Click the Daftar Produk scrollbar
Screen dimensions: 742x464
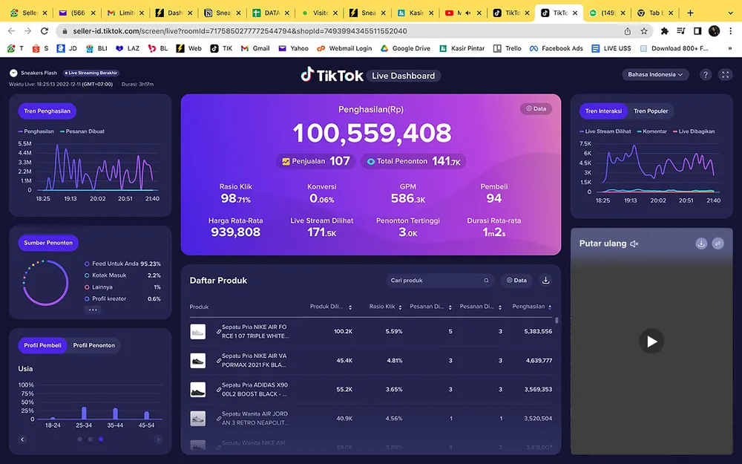[x=556, y=321]
